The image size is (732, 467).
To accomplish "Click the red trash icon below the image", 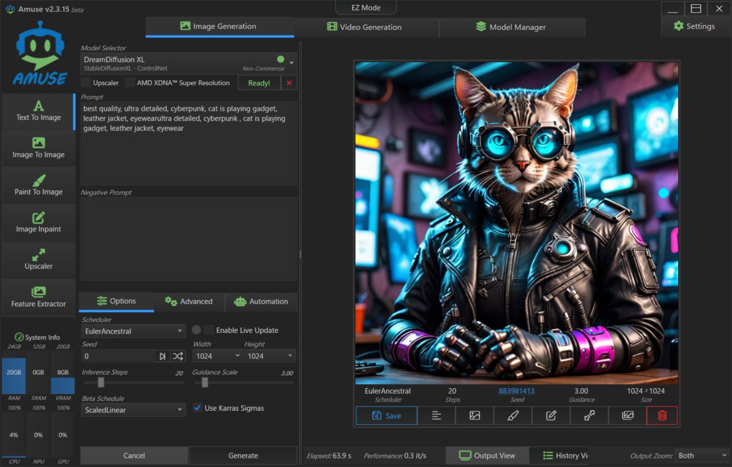I will (x=662, y=416).
